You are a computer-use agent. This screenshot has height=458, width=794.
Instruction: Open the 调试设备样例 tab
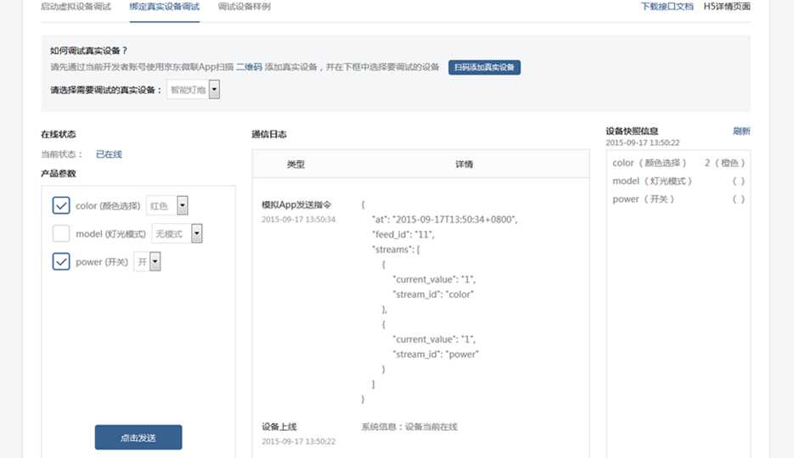[x=245, y=7]
